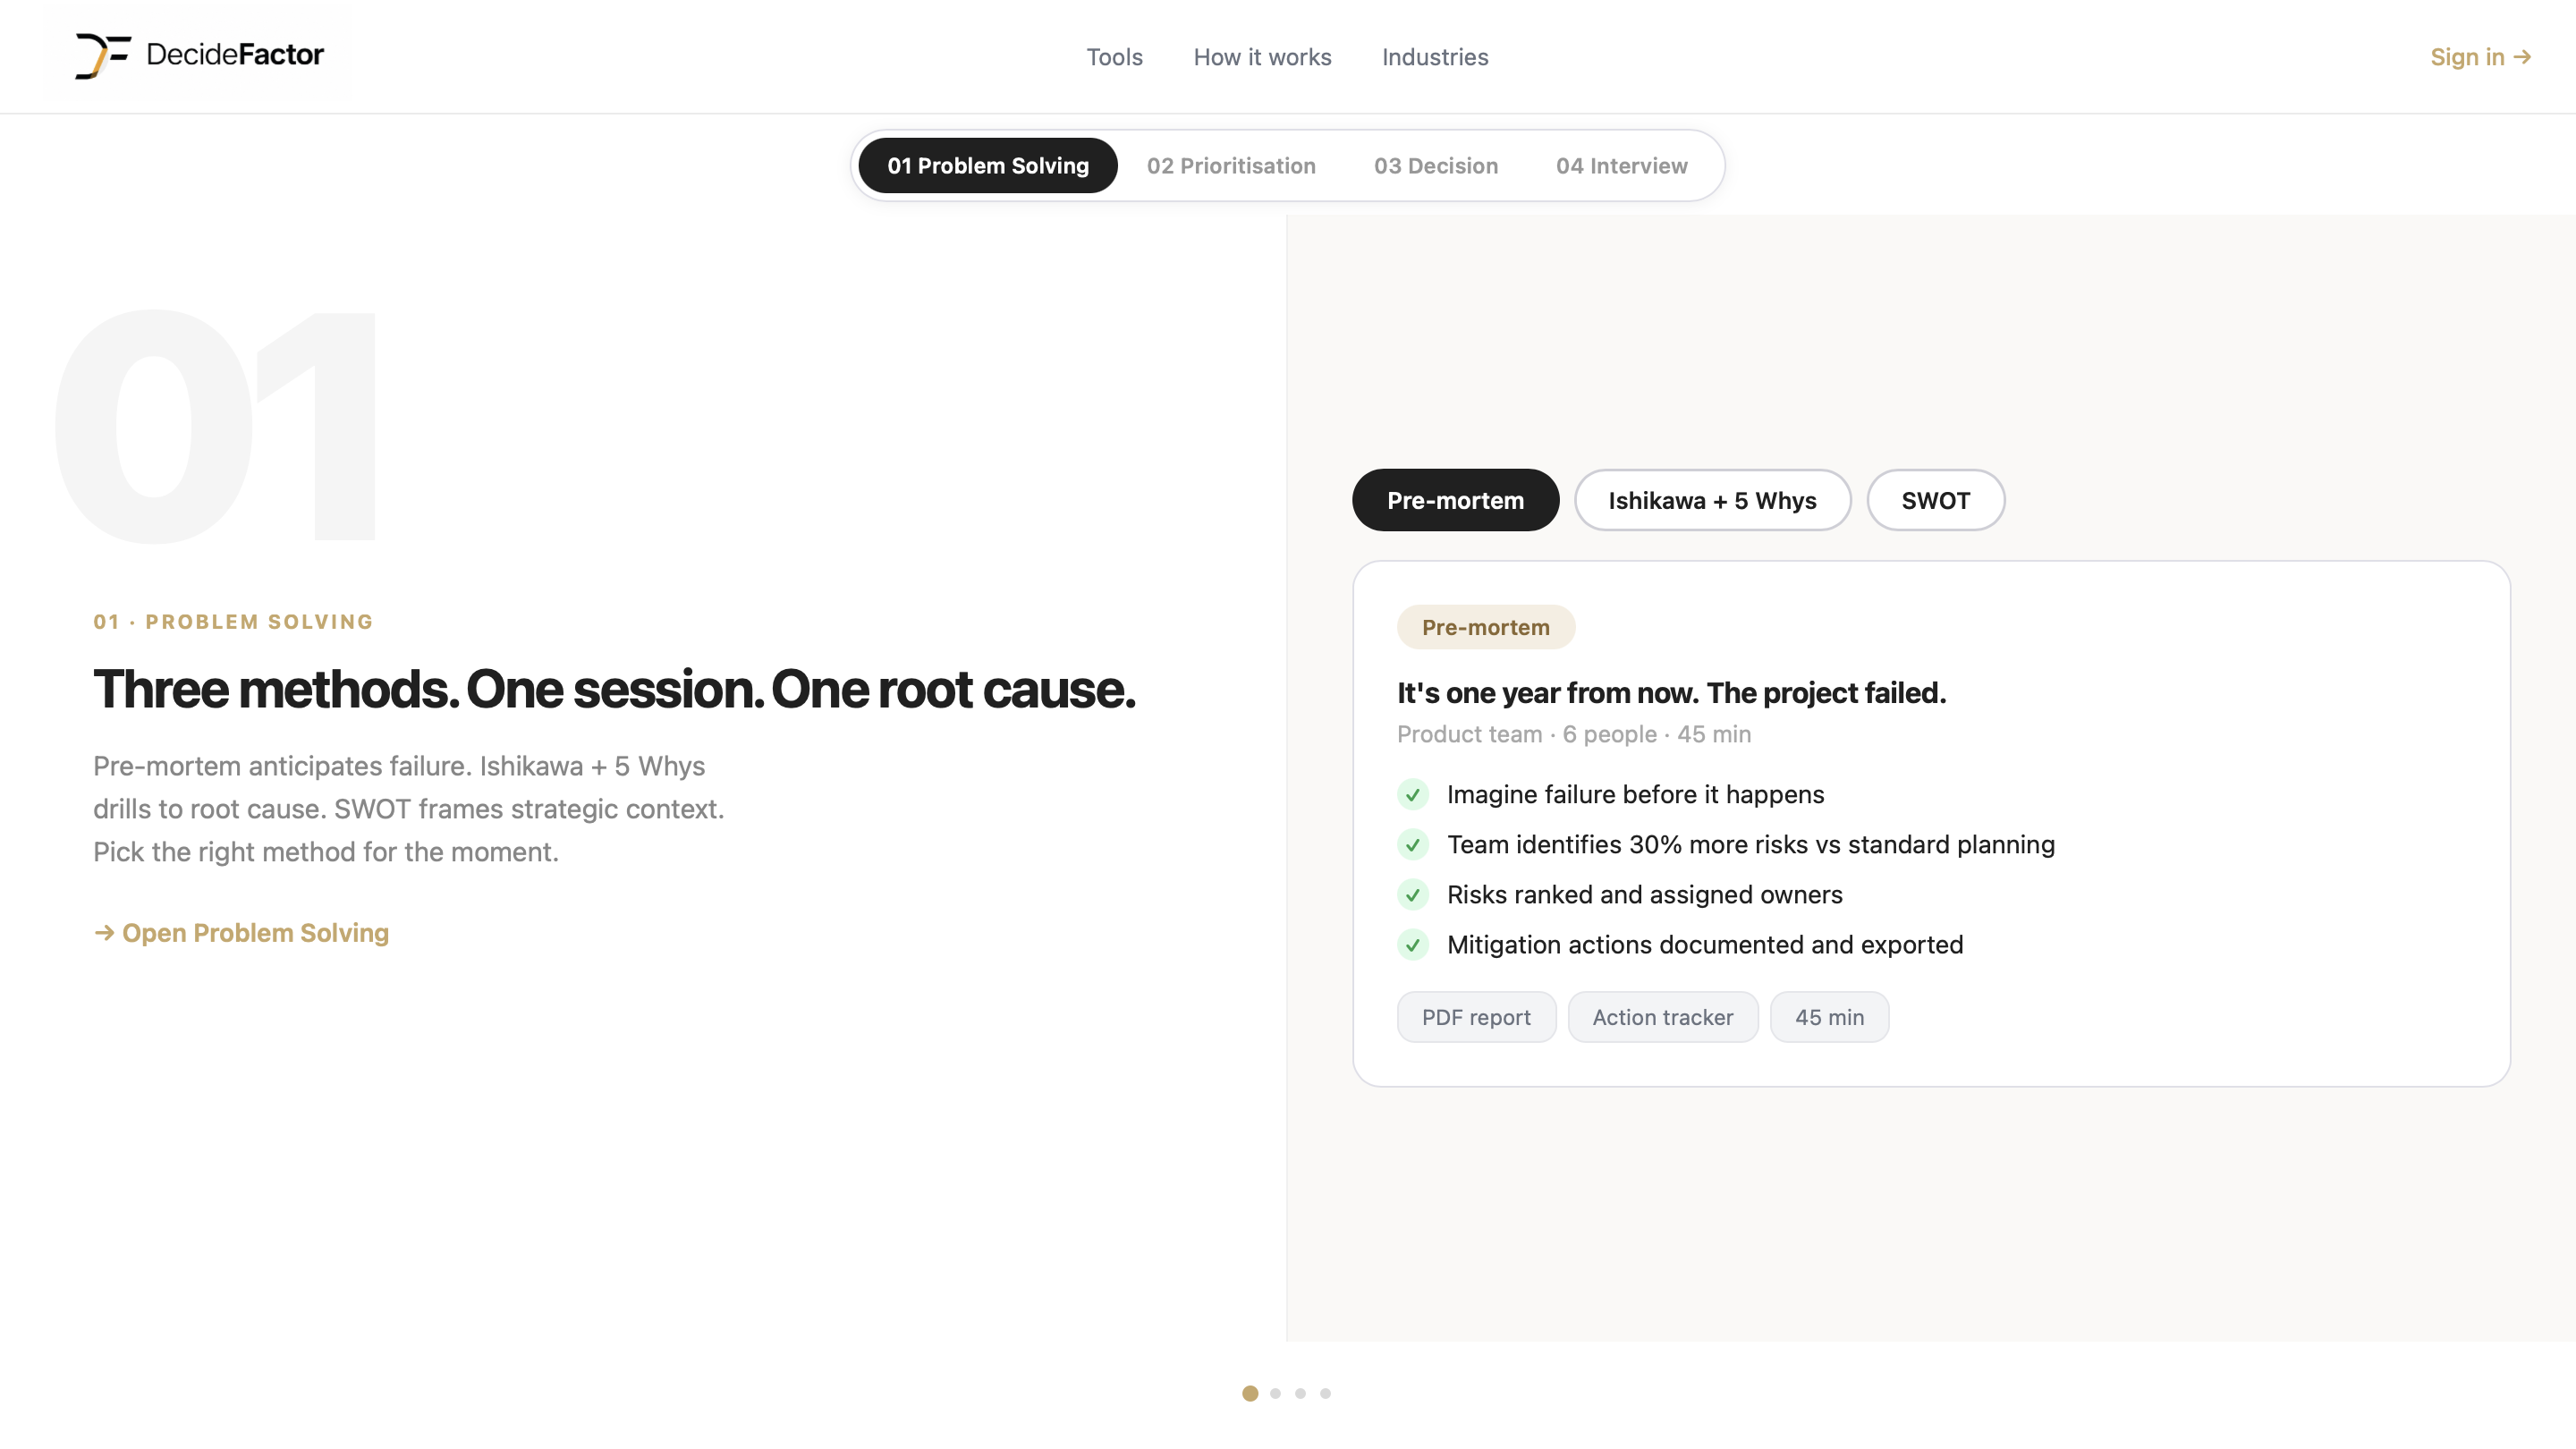This screenshot has width=2576, height=1449.
Task: Click the Pre-mortem badge in the card
Action: (1485, 627)
